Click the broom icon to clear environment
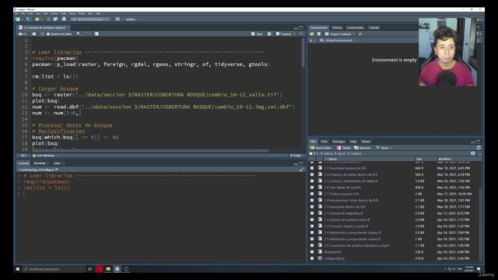The width and height of the screenshot is (498, 280). coord(360,34)
